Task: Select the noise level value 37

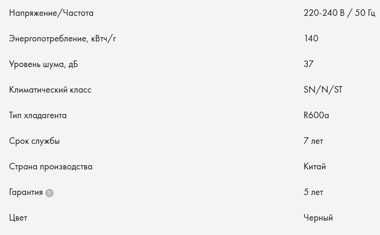Action: point(308,64)
